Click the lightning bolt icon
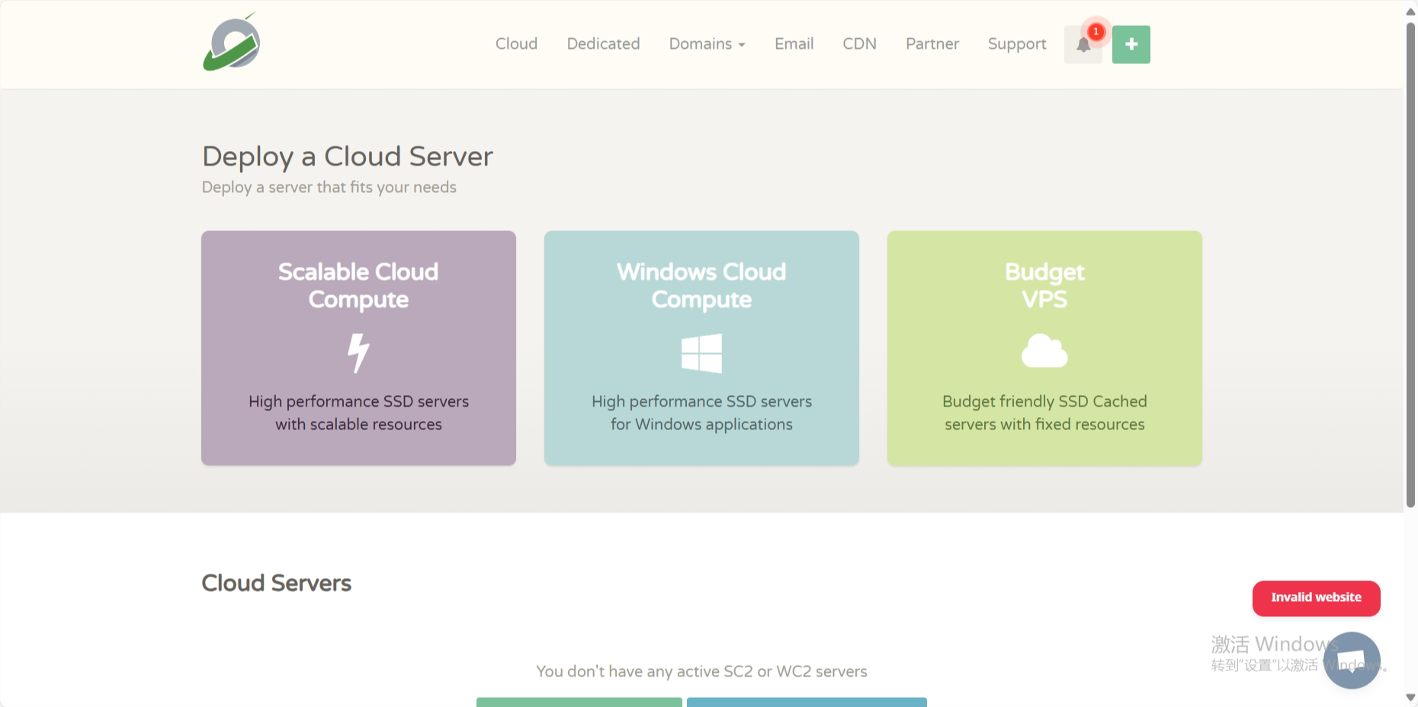 click(x=358, y=352)
